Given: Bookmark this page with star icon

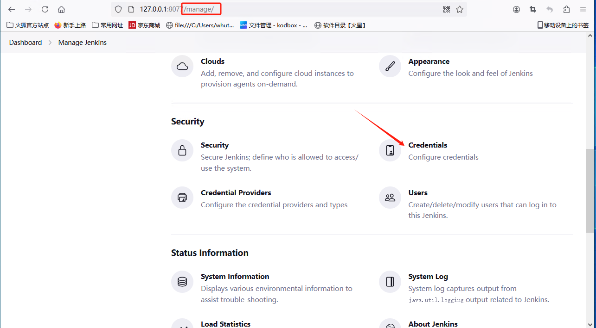Looking at the screenshot, I should pos(460,9).
